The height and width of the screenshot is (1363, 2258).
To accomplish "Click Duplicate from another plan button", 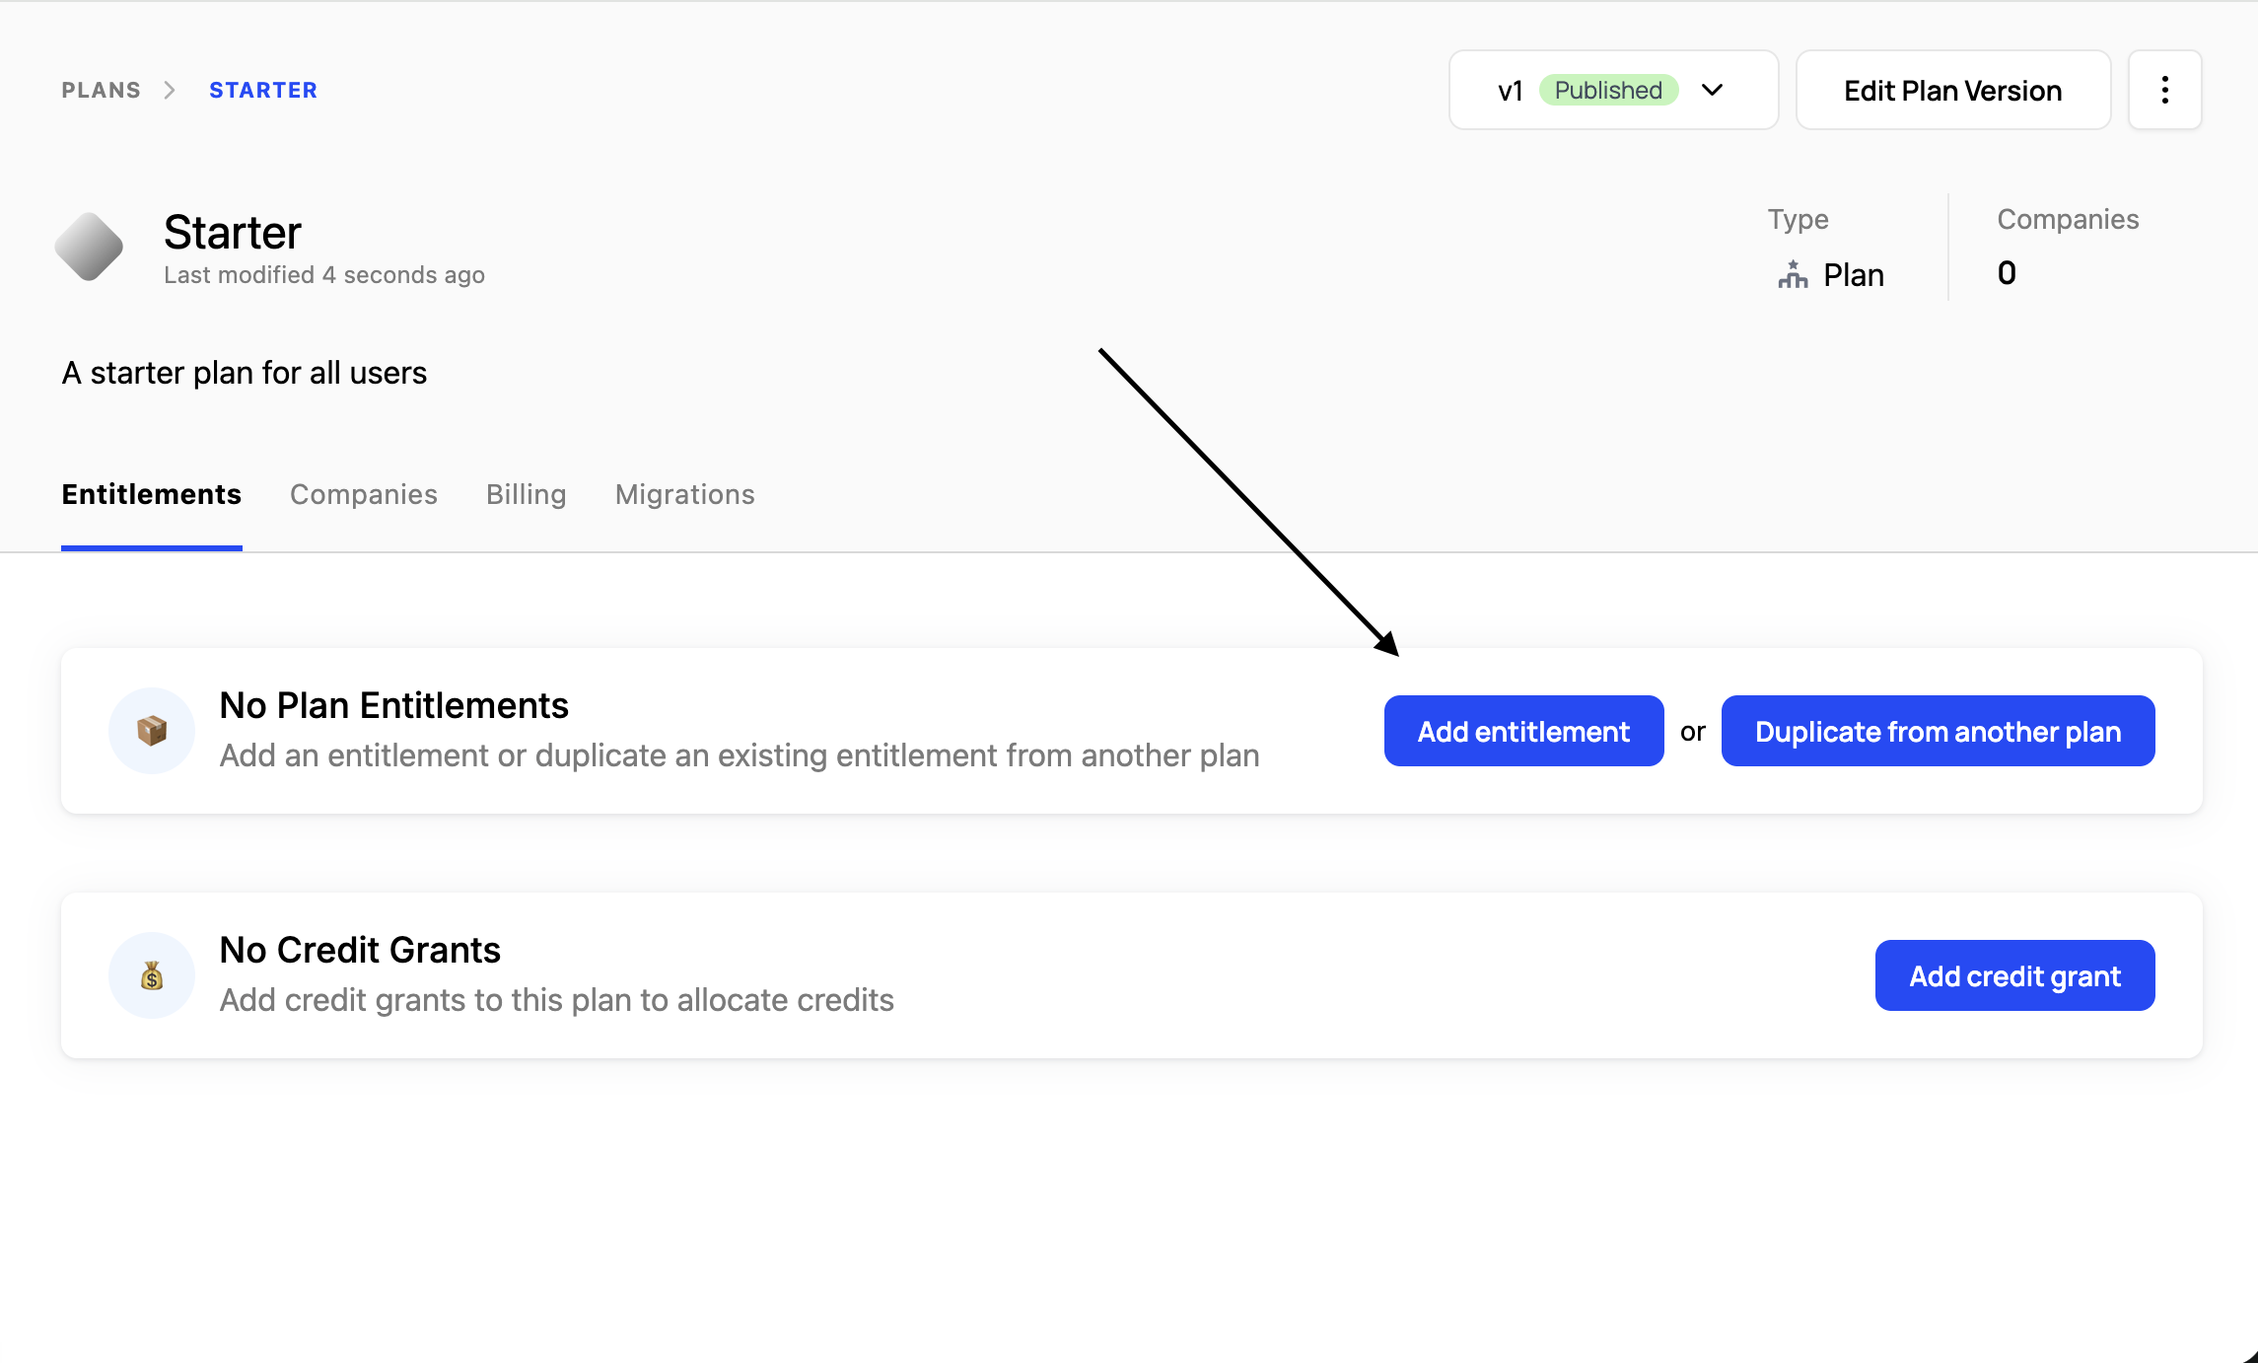I will pyautogui.click(x=1938, y=731).
